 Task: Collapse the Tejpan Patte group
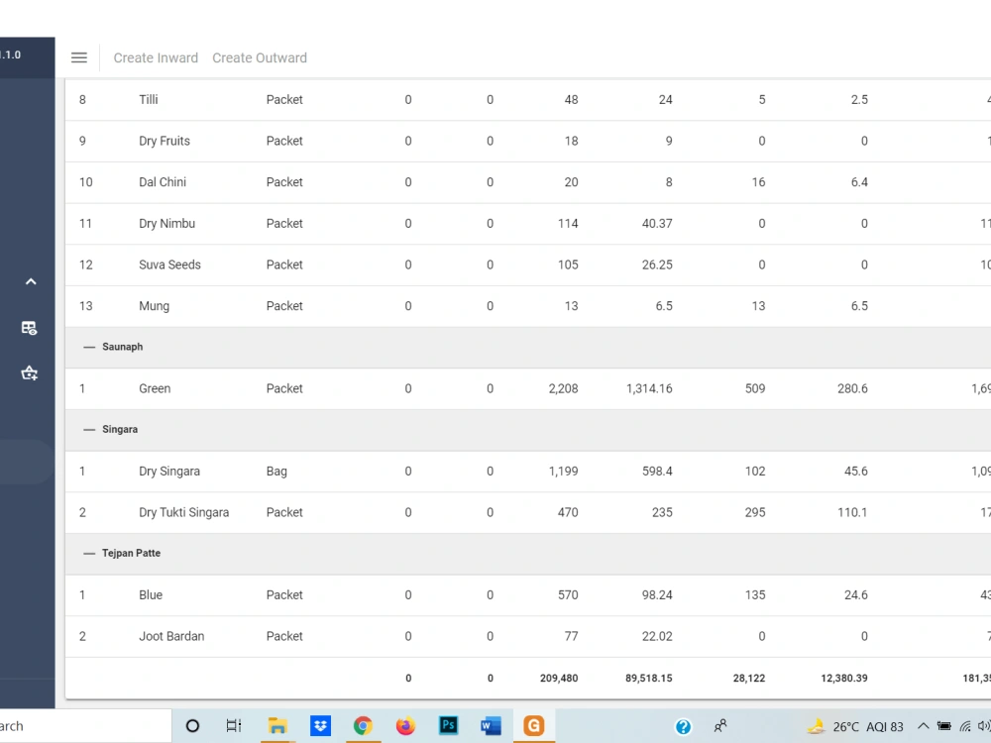coord(89,554)
